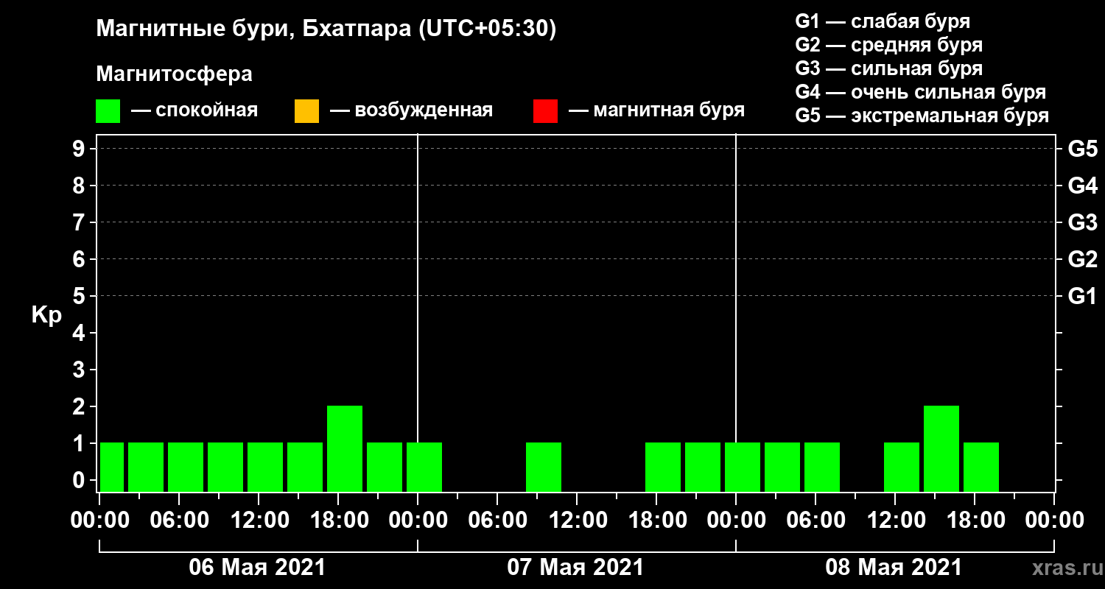
Task: Click the G5 mark on the right axis
Action: (1082, 149)
